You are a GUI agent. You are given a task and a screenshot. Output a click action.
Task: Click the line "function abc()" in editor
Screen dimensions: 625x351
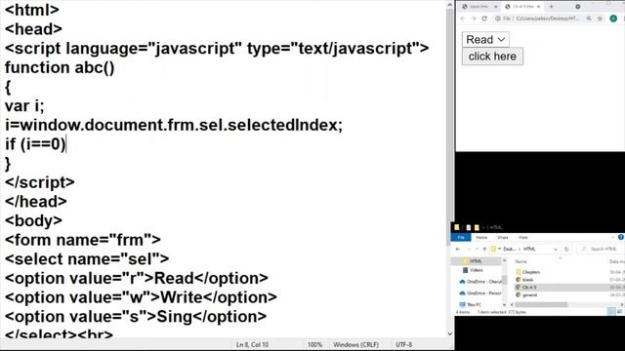point(60,67)
